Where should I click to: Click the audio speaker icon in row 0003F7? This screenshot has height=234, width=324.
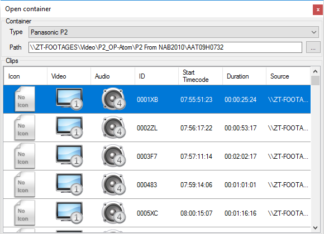point(113,156)
